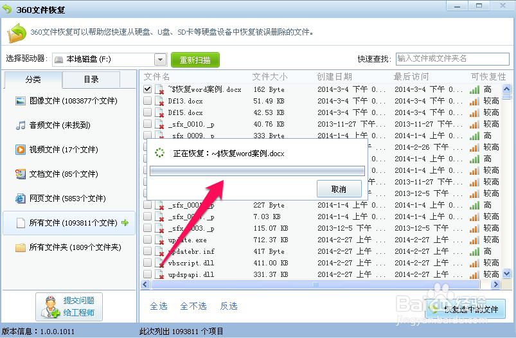Check the _sfx_0010._p checkbox
The width and height of the screenshot is (516, 338).
coord(147,124)
